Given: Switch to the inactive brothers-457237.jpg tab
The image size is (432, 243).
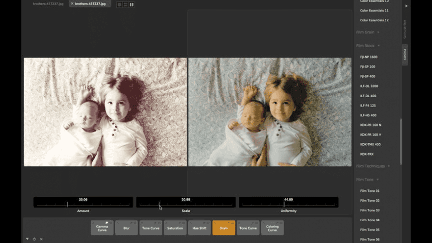Looking at the screenshot, I should tap(48, 3).
